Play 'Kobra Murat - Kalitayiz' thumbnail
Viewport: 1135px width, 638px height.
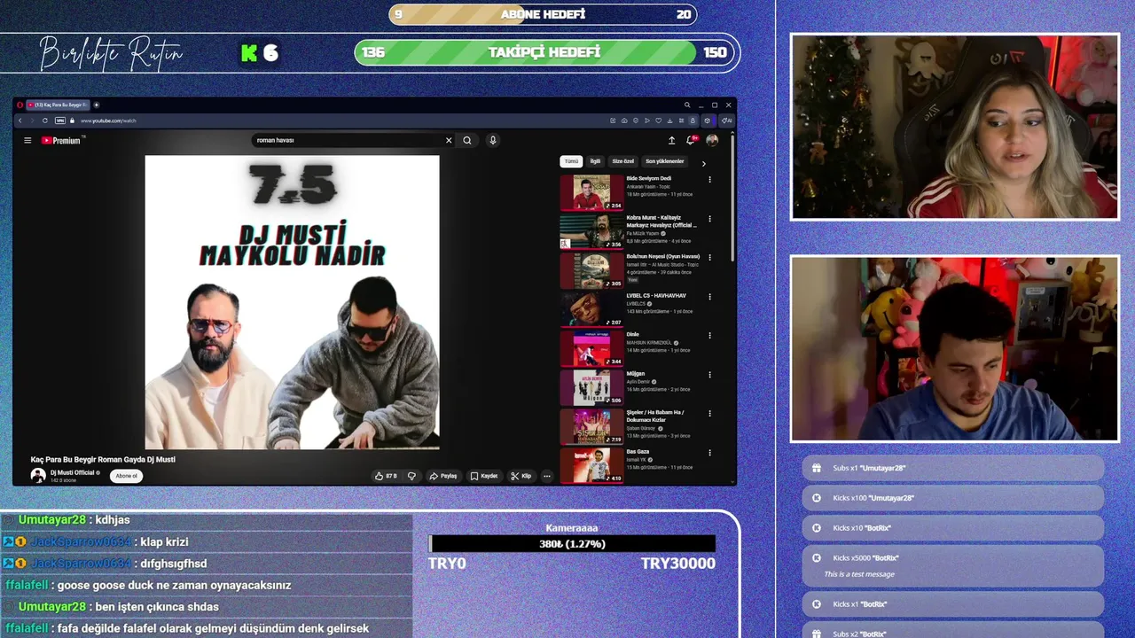(591, 231)
